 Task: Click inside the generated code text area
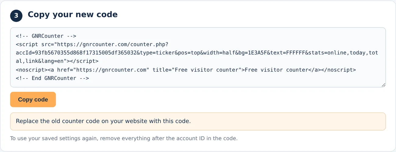tap(198, 57)
